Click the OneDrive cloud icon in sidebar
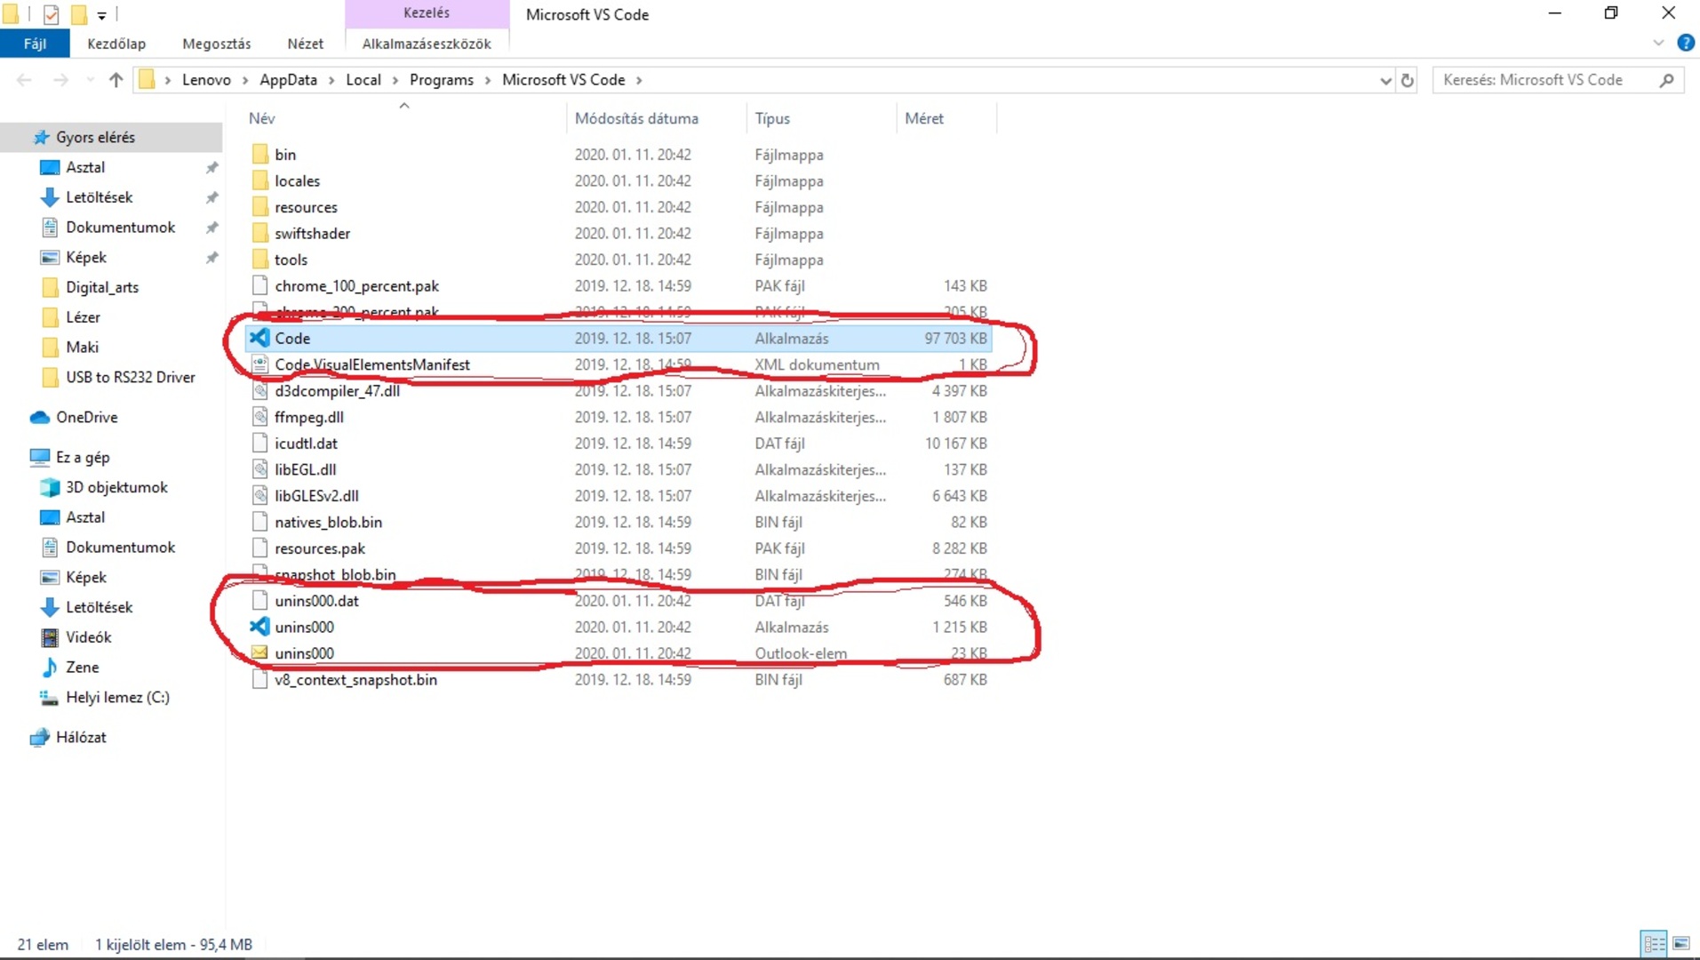The width and height of the screenshot is (1700, 960). pyautogui.click(x=40, y=417)
